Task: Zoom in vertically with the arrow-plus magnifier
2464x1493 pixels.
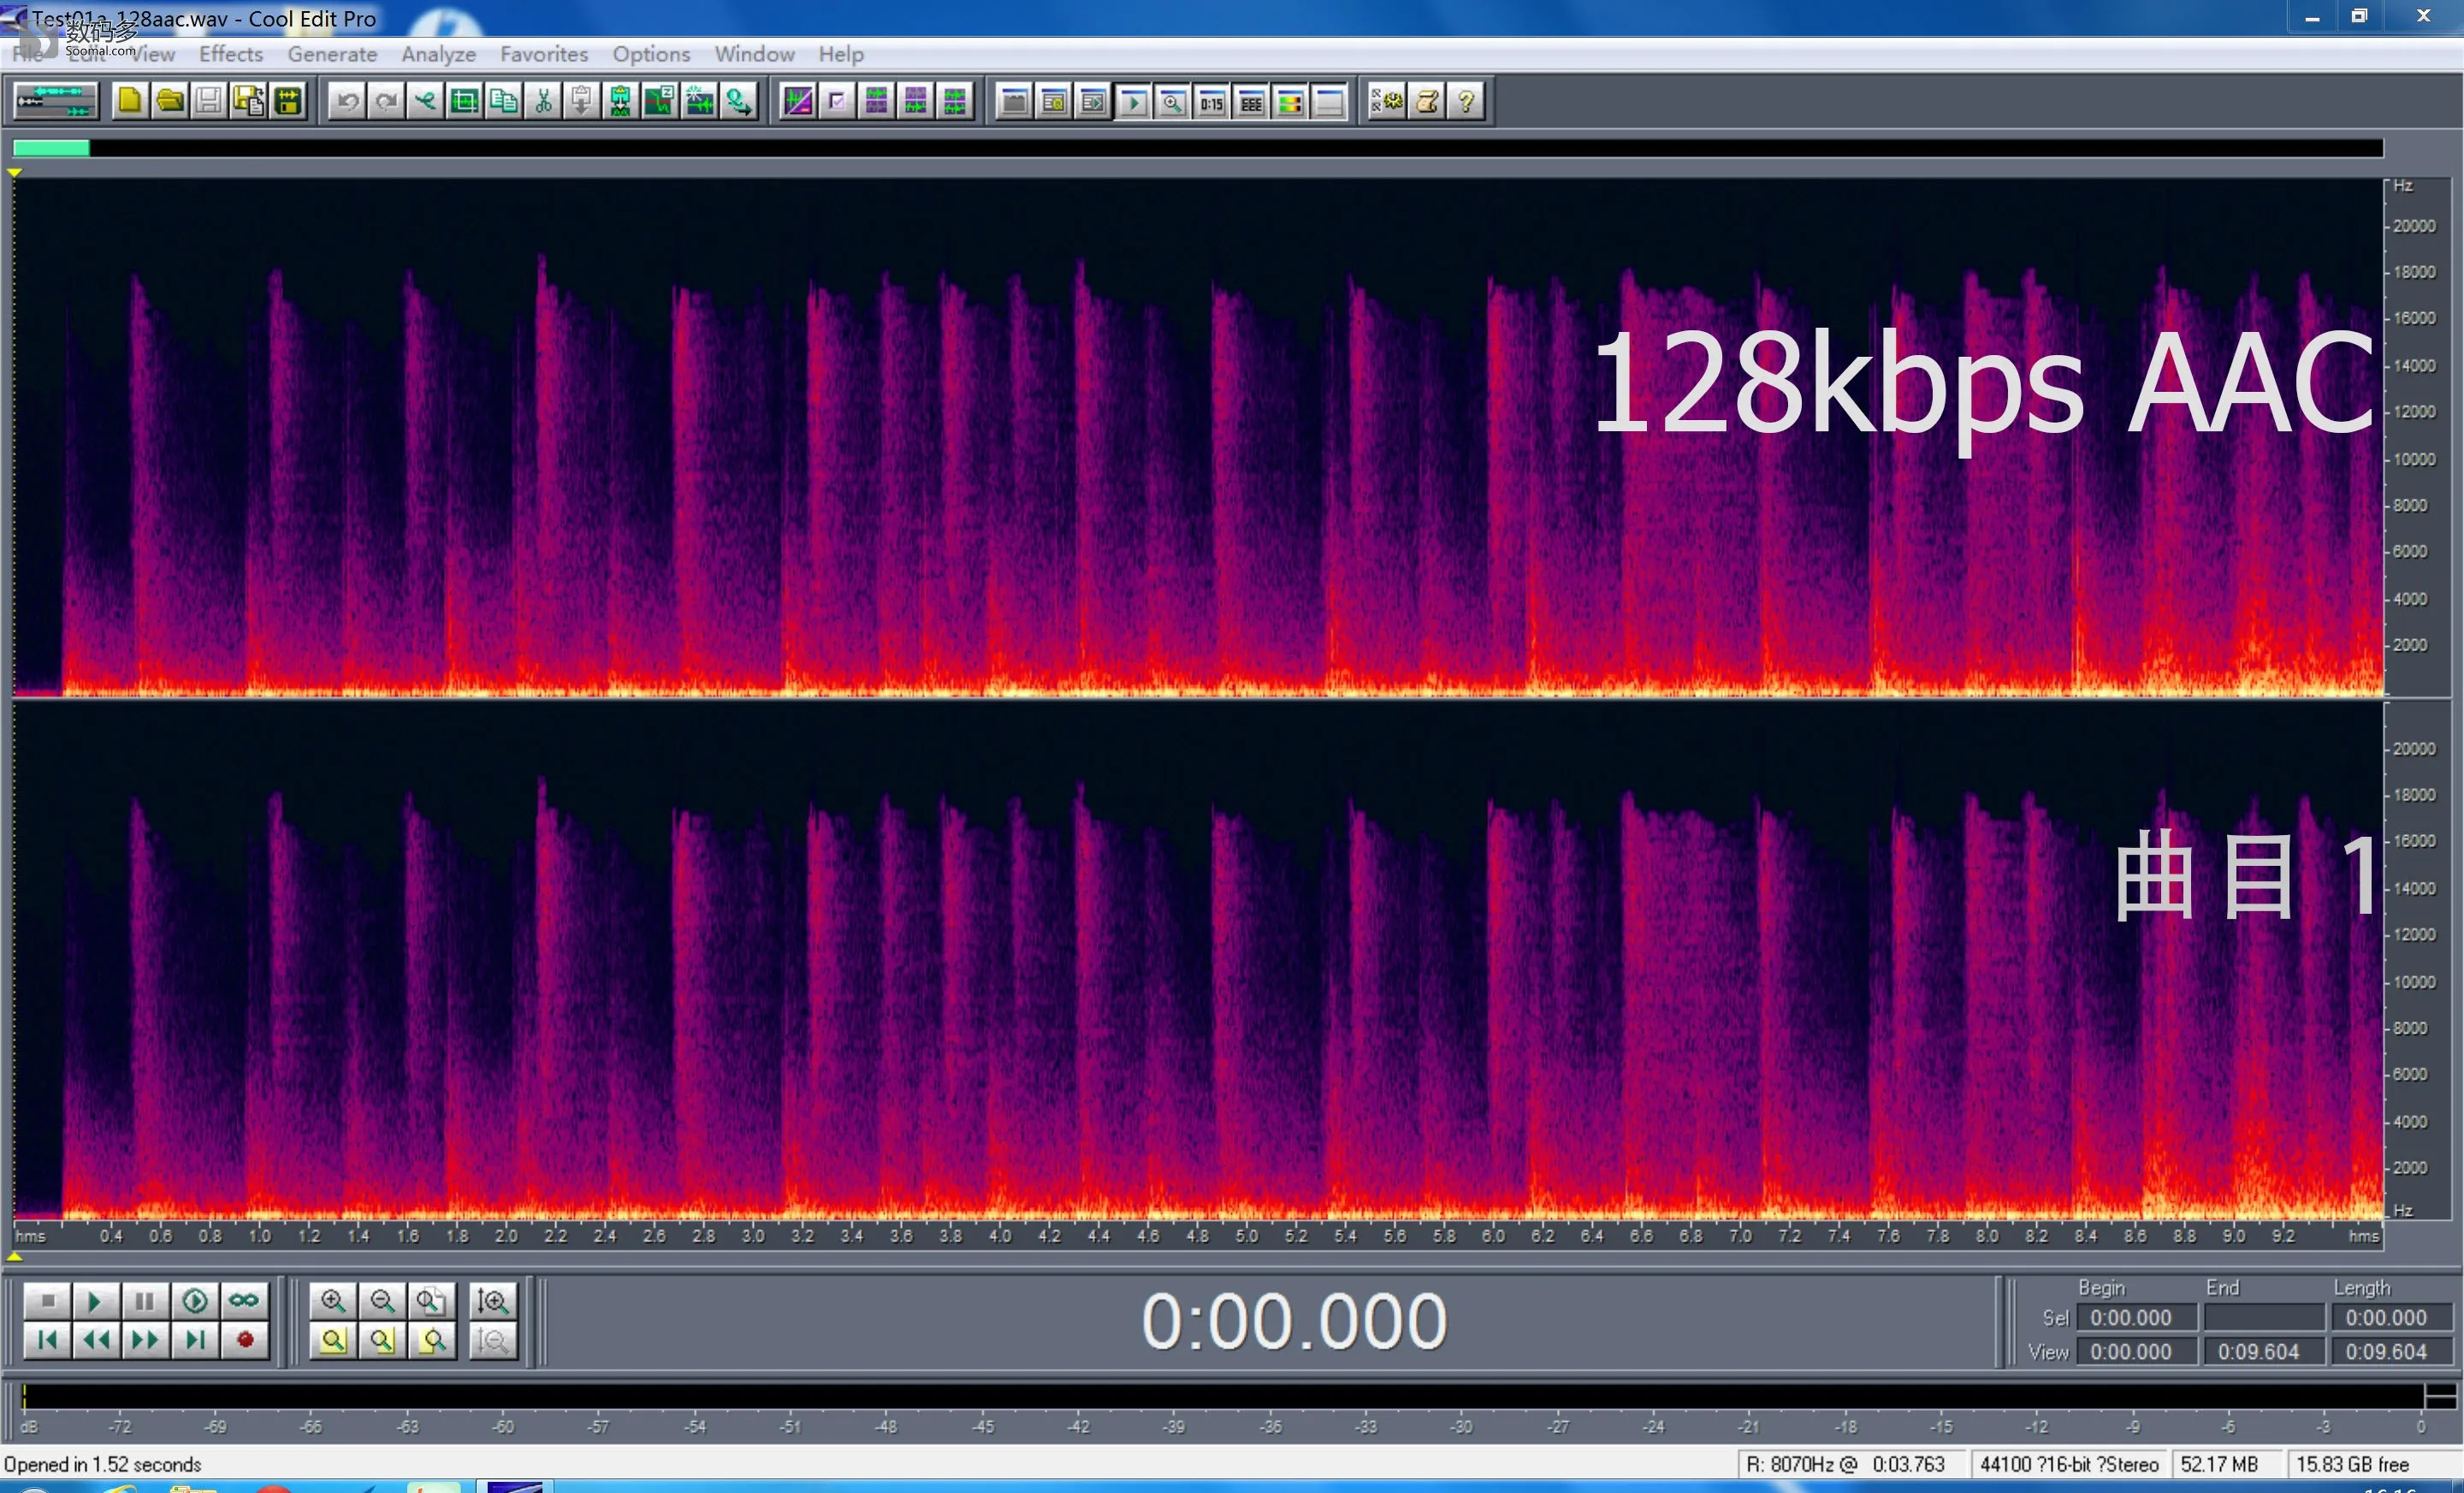Action: point(493,1300)
